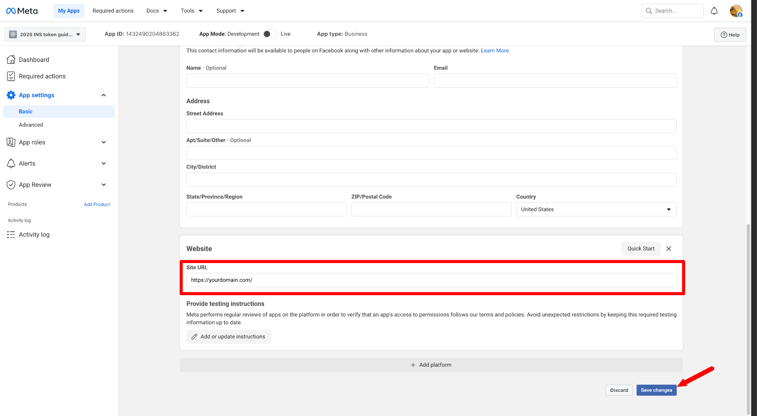The image size is (757, 416).
Task: Expand the App roles section
Action: [104, 142]
